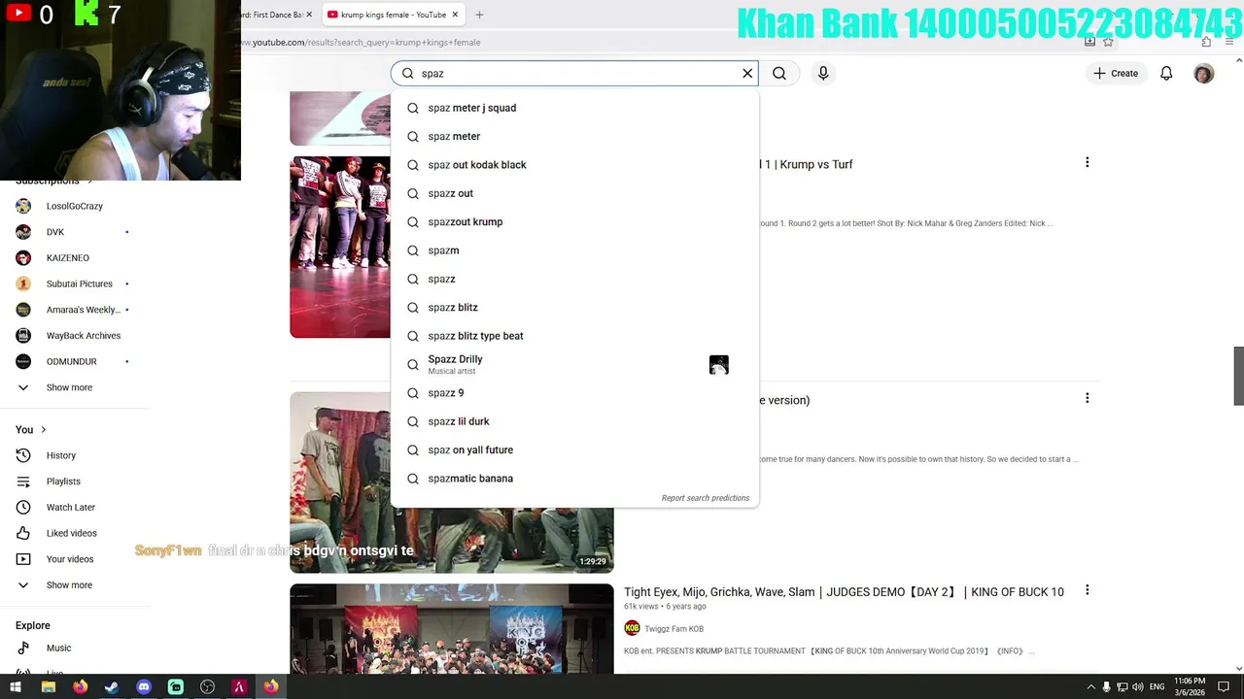Open History in the sidebar

pos(60,455)
